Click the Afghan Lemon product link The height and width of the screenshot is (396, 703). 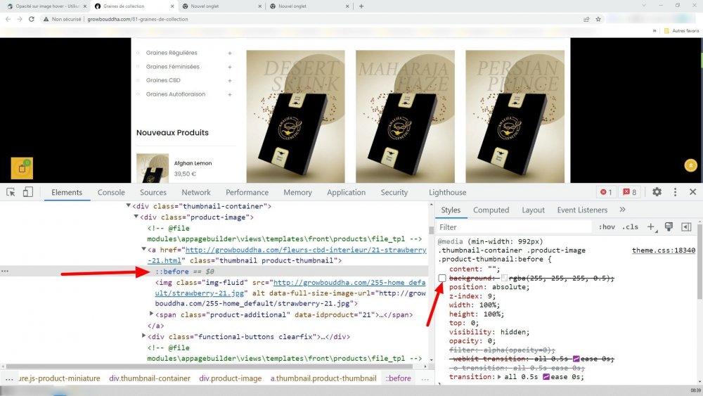point(193,163)
